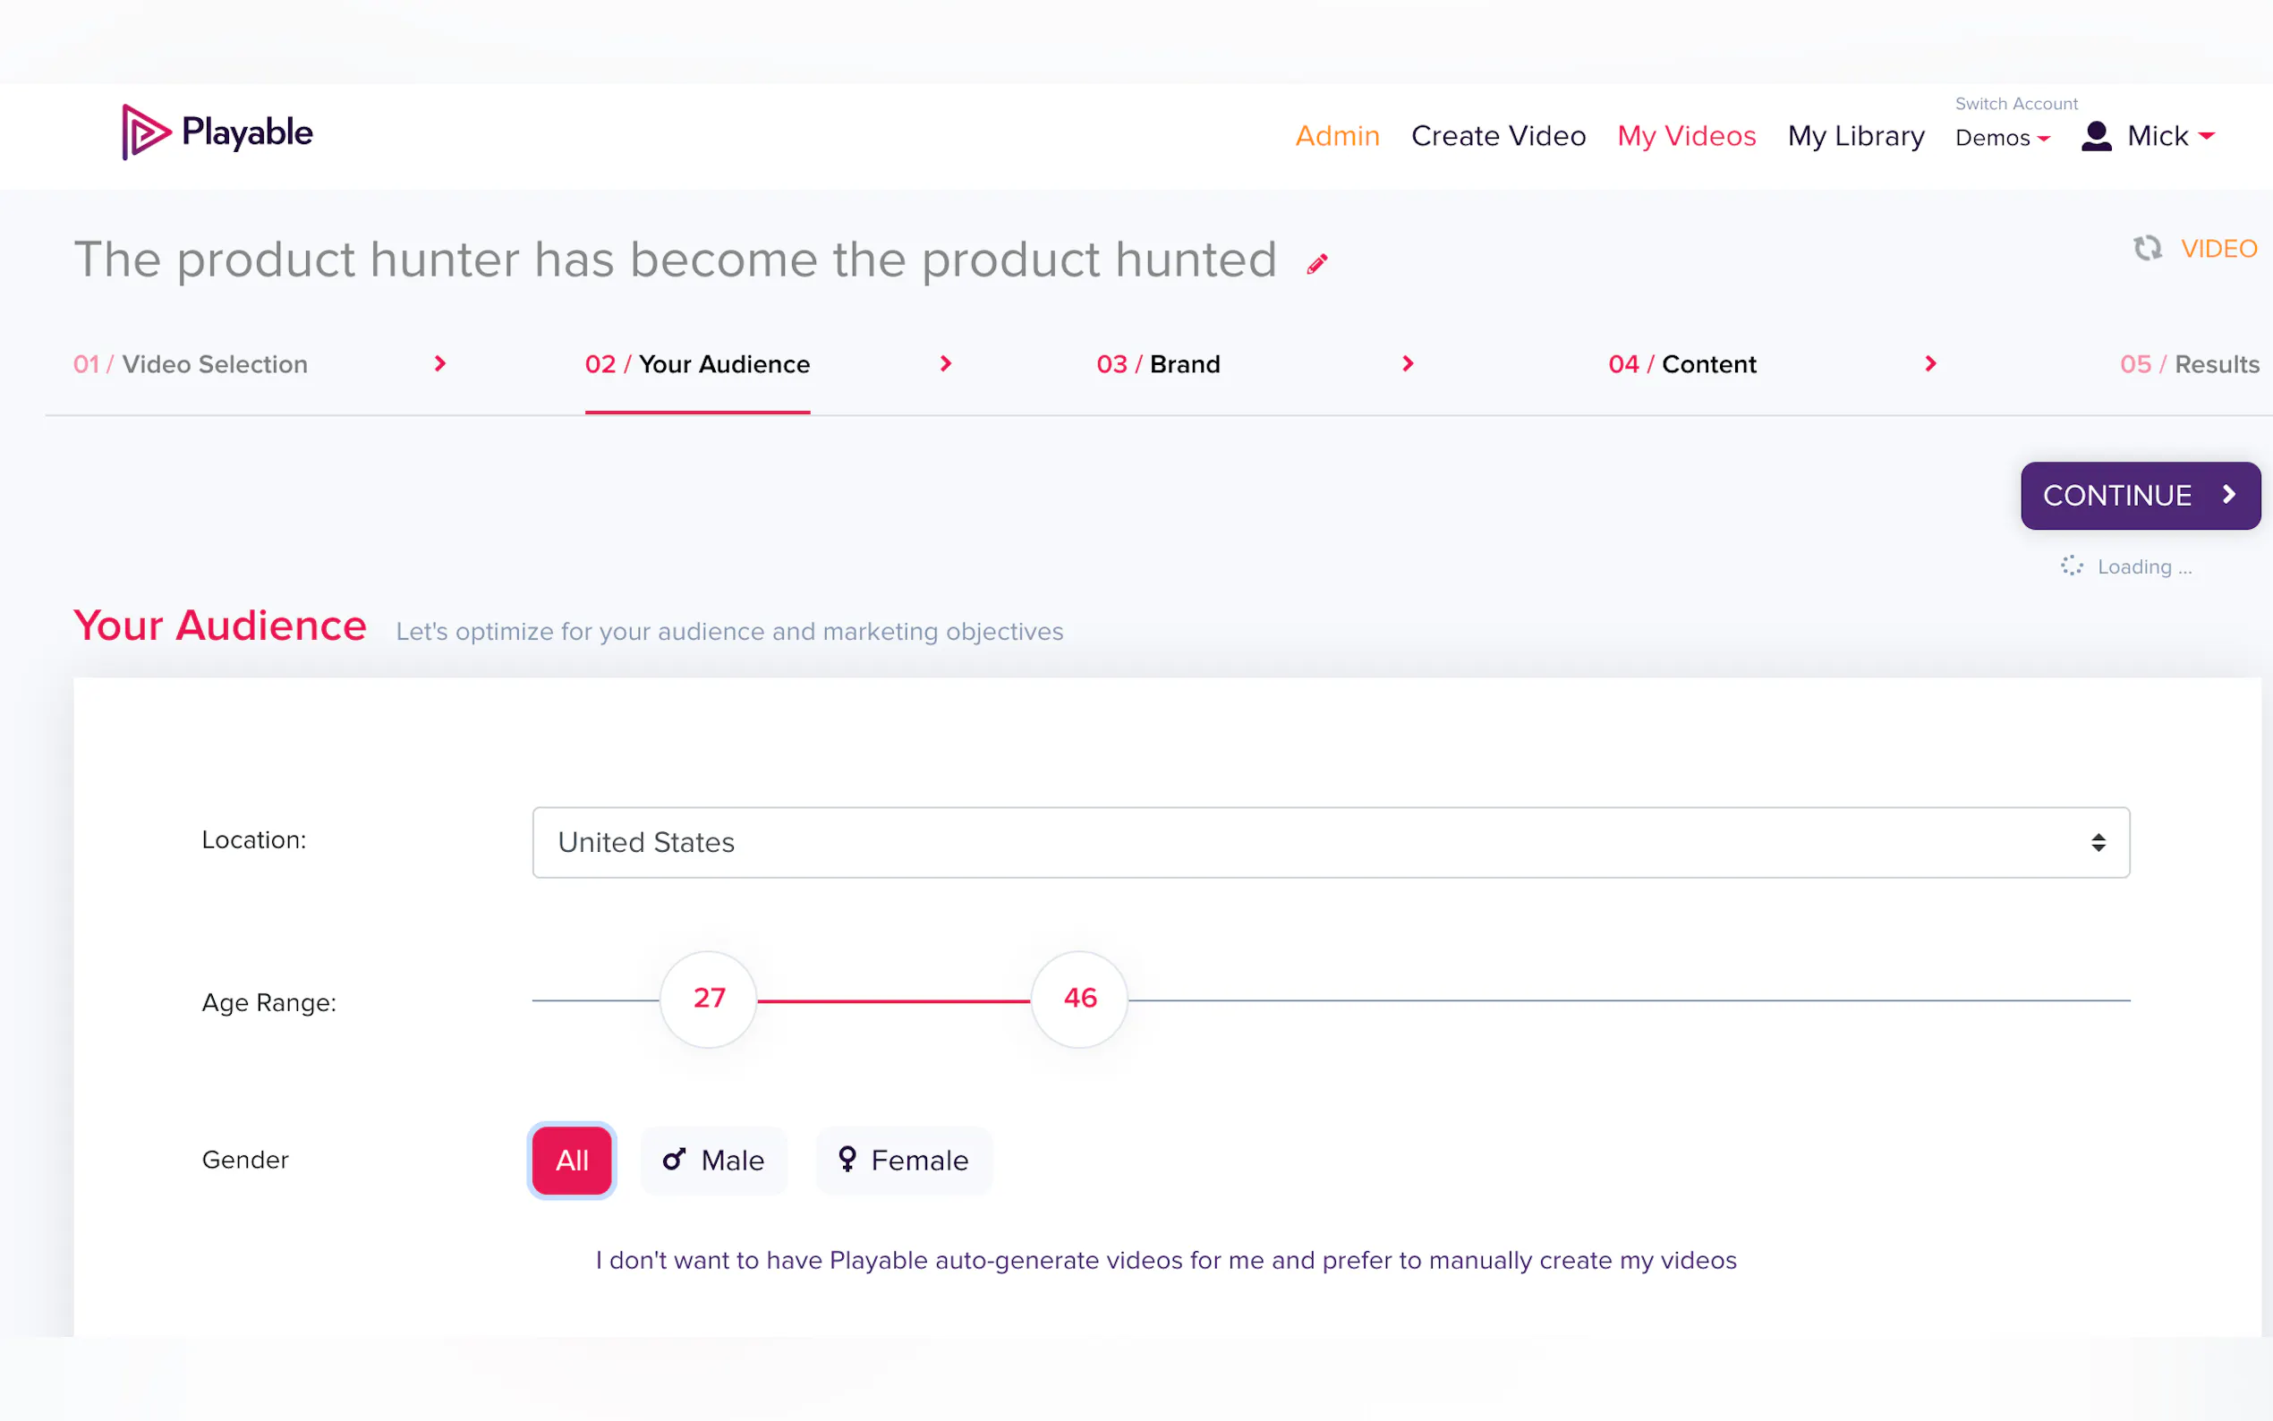2273x1421 pixels.
Task: Click the manual video creation link
Action: 1165,1260
